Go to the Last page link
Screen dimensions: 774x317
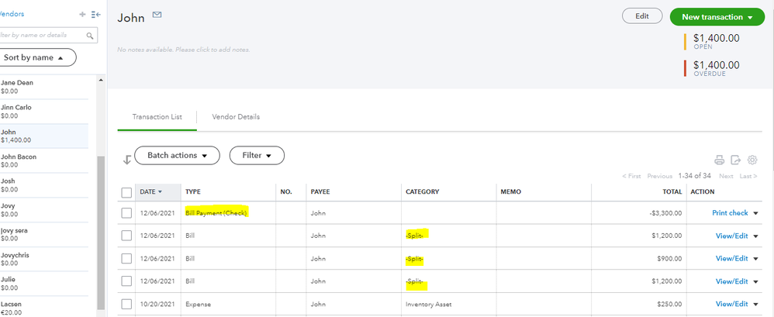point(748,176)
